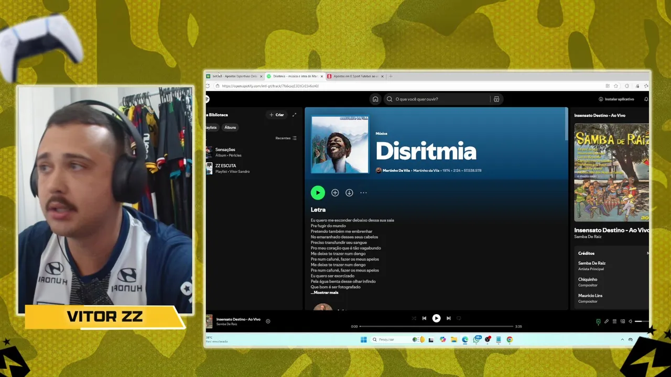Click Chiquinho compositor credit
Image resolution: width=671 pixels, height=377 pixels.
(588, 280)
